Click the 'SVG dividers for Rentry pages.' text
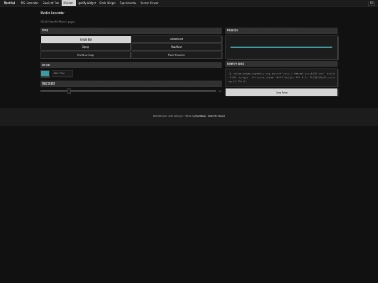378x283 pixels. [57, 22]
